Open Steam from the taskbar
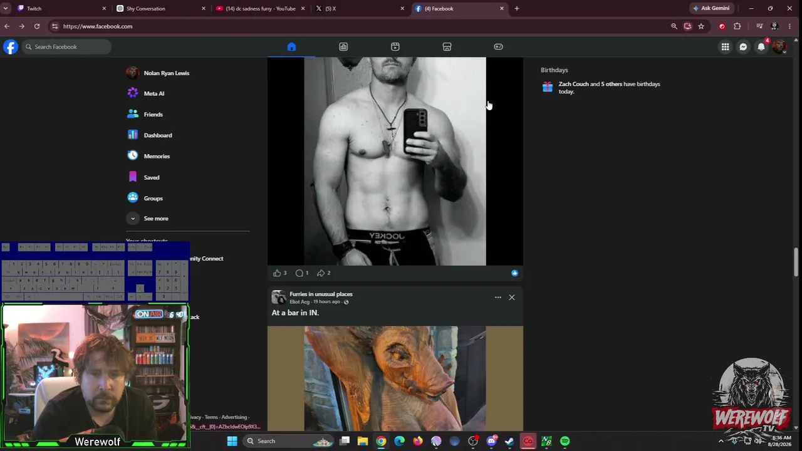Image resolution: width=802 pixels, height=451 pixels. (509, 441)
